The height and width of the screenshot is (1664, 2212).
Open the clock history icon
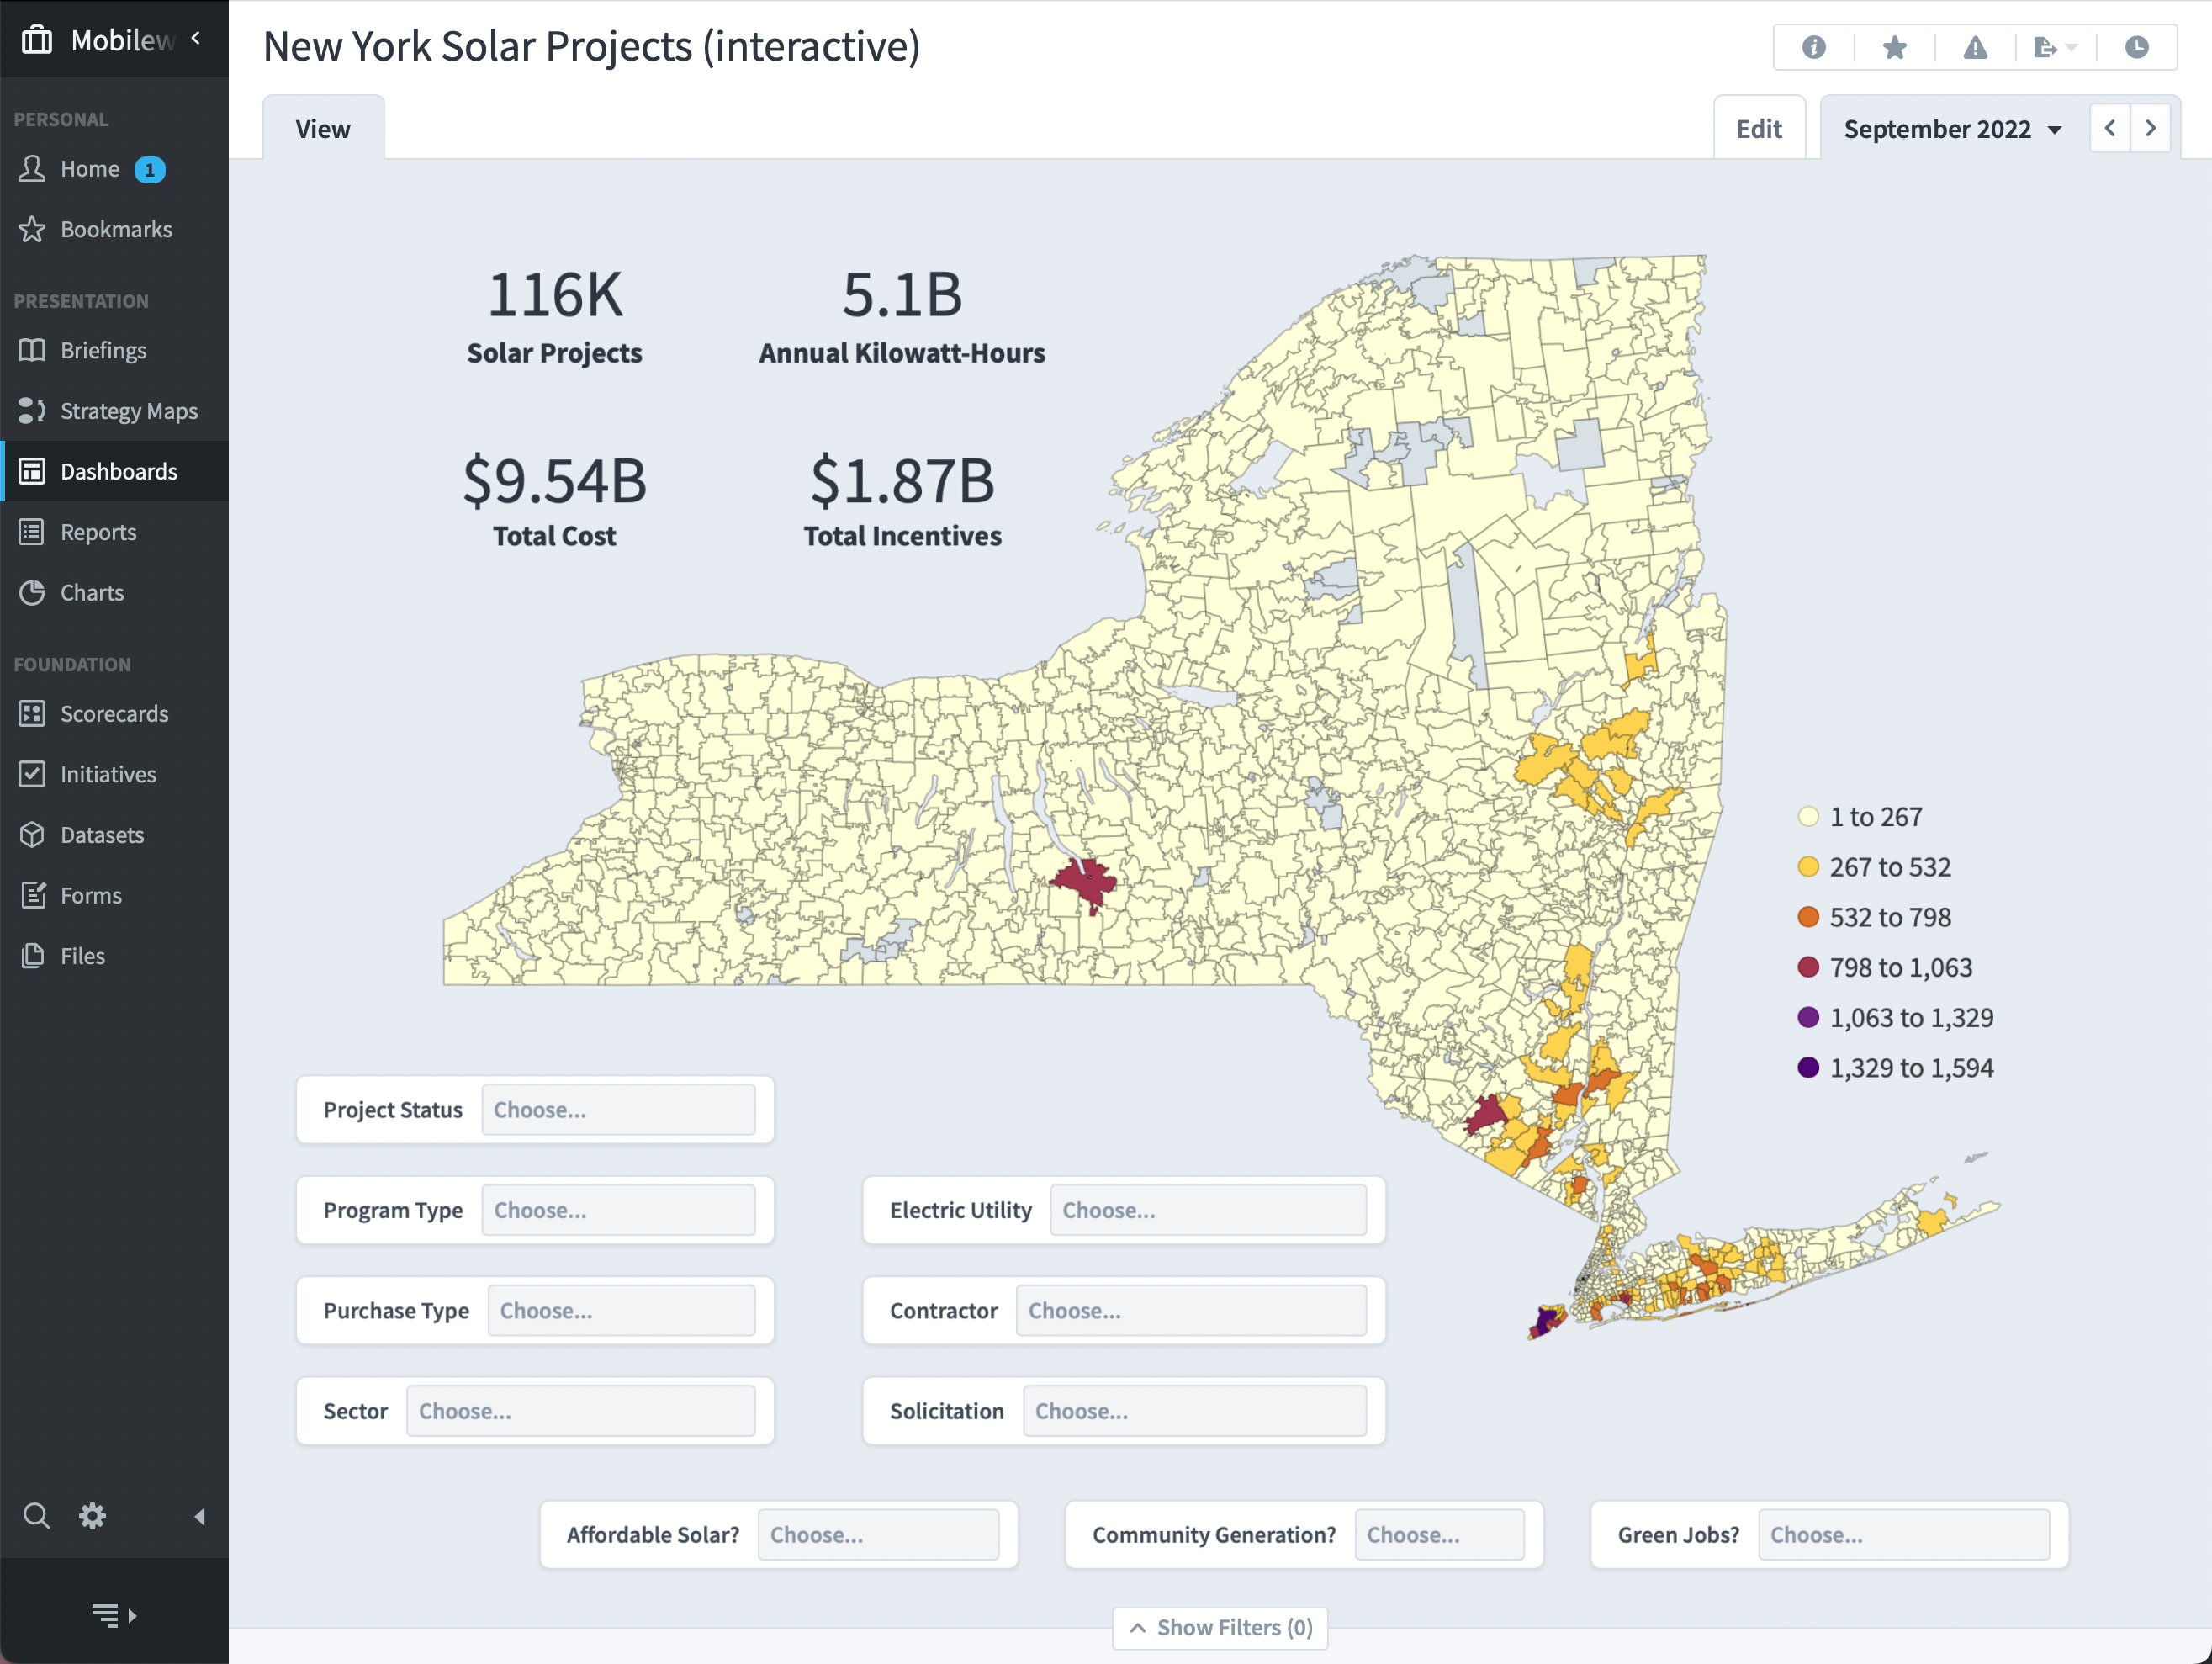pos(2136,47)
